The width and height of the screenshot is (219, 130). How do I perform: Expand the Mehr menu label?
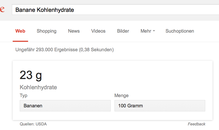pyautogui.click(x=146, y=31)
